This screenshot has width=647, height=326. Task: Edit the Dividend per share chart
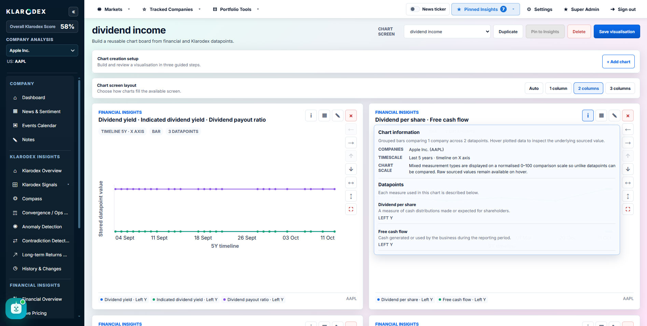click(614, 116)
